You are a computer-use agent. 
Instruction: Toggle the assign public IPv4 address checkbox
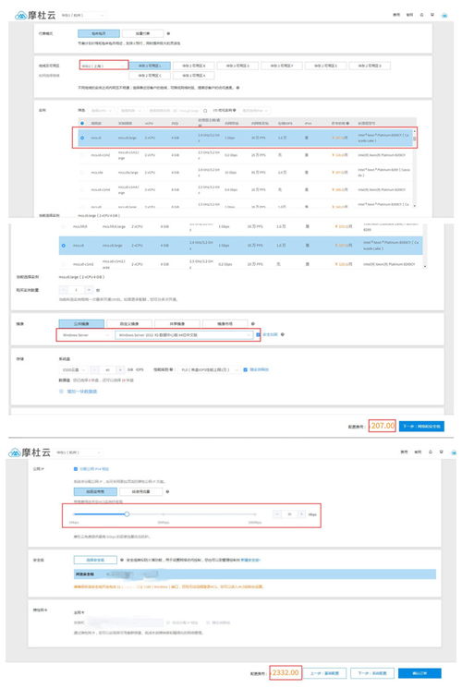pyautogui.click(x=76, y=469)
